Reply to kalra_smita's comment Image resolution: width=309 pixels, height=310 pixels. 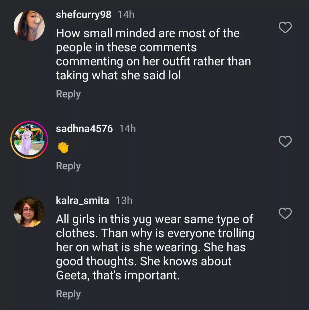pyautogui.click(x=68, y=294)
